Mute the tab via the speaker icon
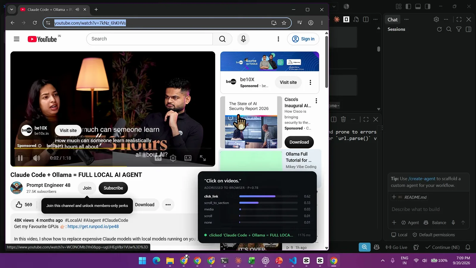 77,10
